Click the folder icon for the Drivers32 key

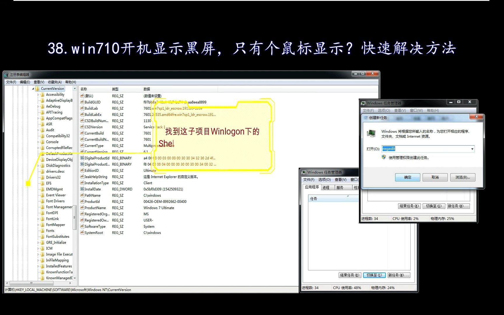pyautogui.click(x=43, y=177)
